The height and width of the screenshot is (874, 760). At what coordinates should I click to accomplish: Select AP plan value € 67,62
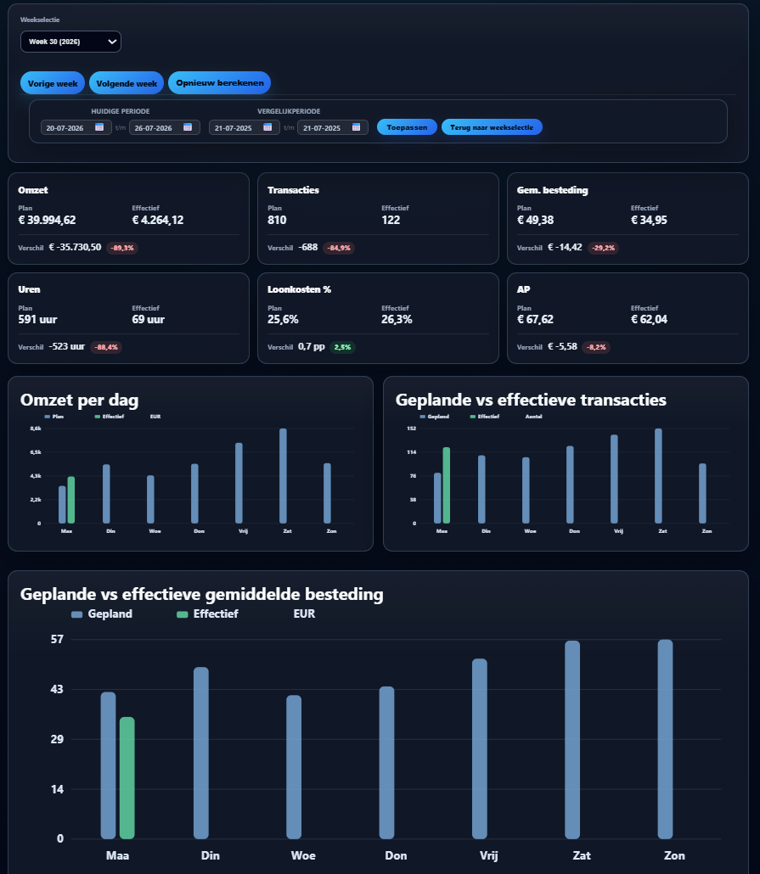pos(535,319)
